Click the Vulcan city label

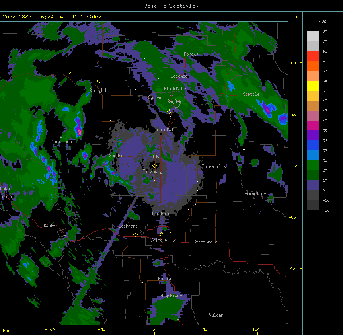click(216, 315)
